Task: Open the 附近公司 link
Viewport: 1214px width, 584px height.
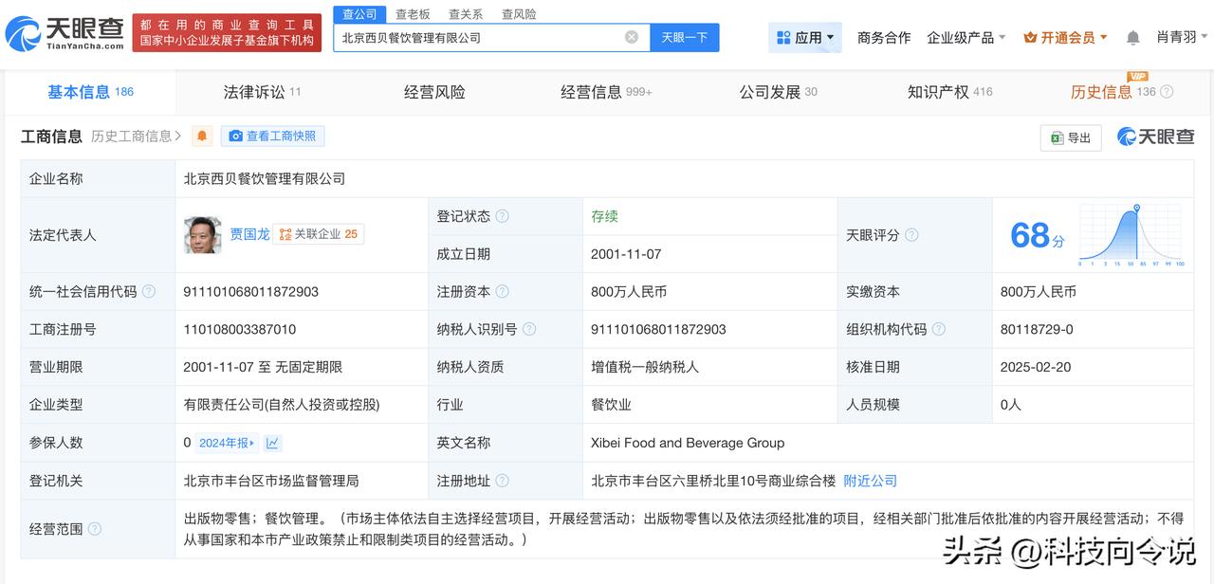Action: click(x=870, y=481)
